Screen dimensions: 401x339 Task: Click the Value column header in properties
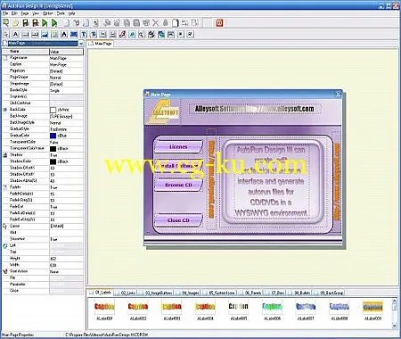66,52
